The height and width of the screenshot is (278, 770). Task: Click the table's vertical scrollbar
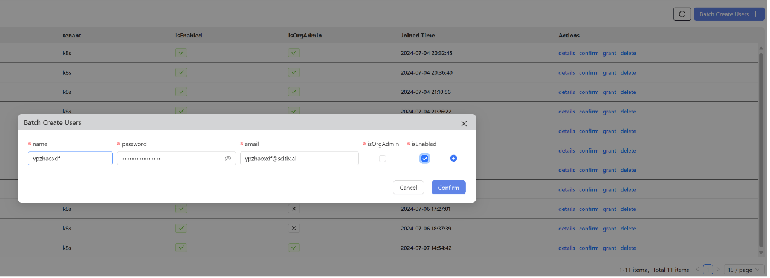pyautogui.click(x=762, y=151)
